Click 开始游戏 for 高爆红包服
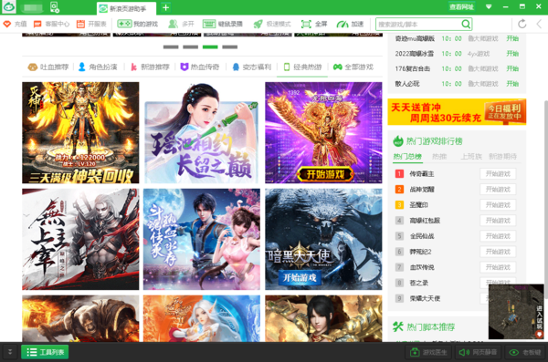 498,221
